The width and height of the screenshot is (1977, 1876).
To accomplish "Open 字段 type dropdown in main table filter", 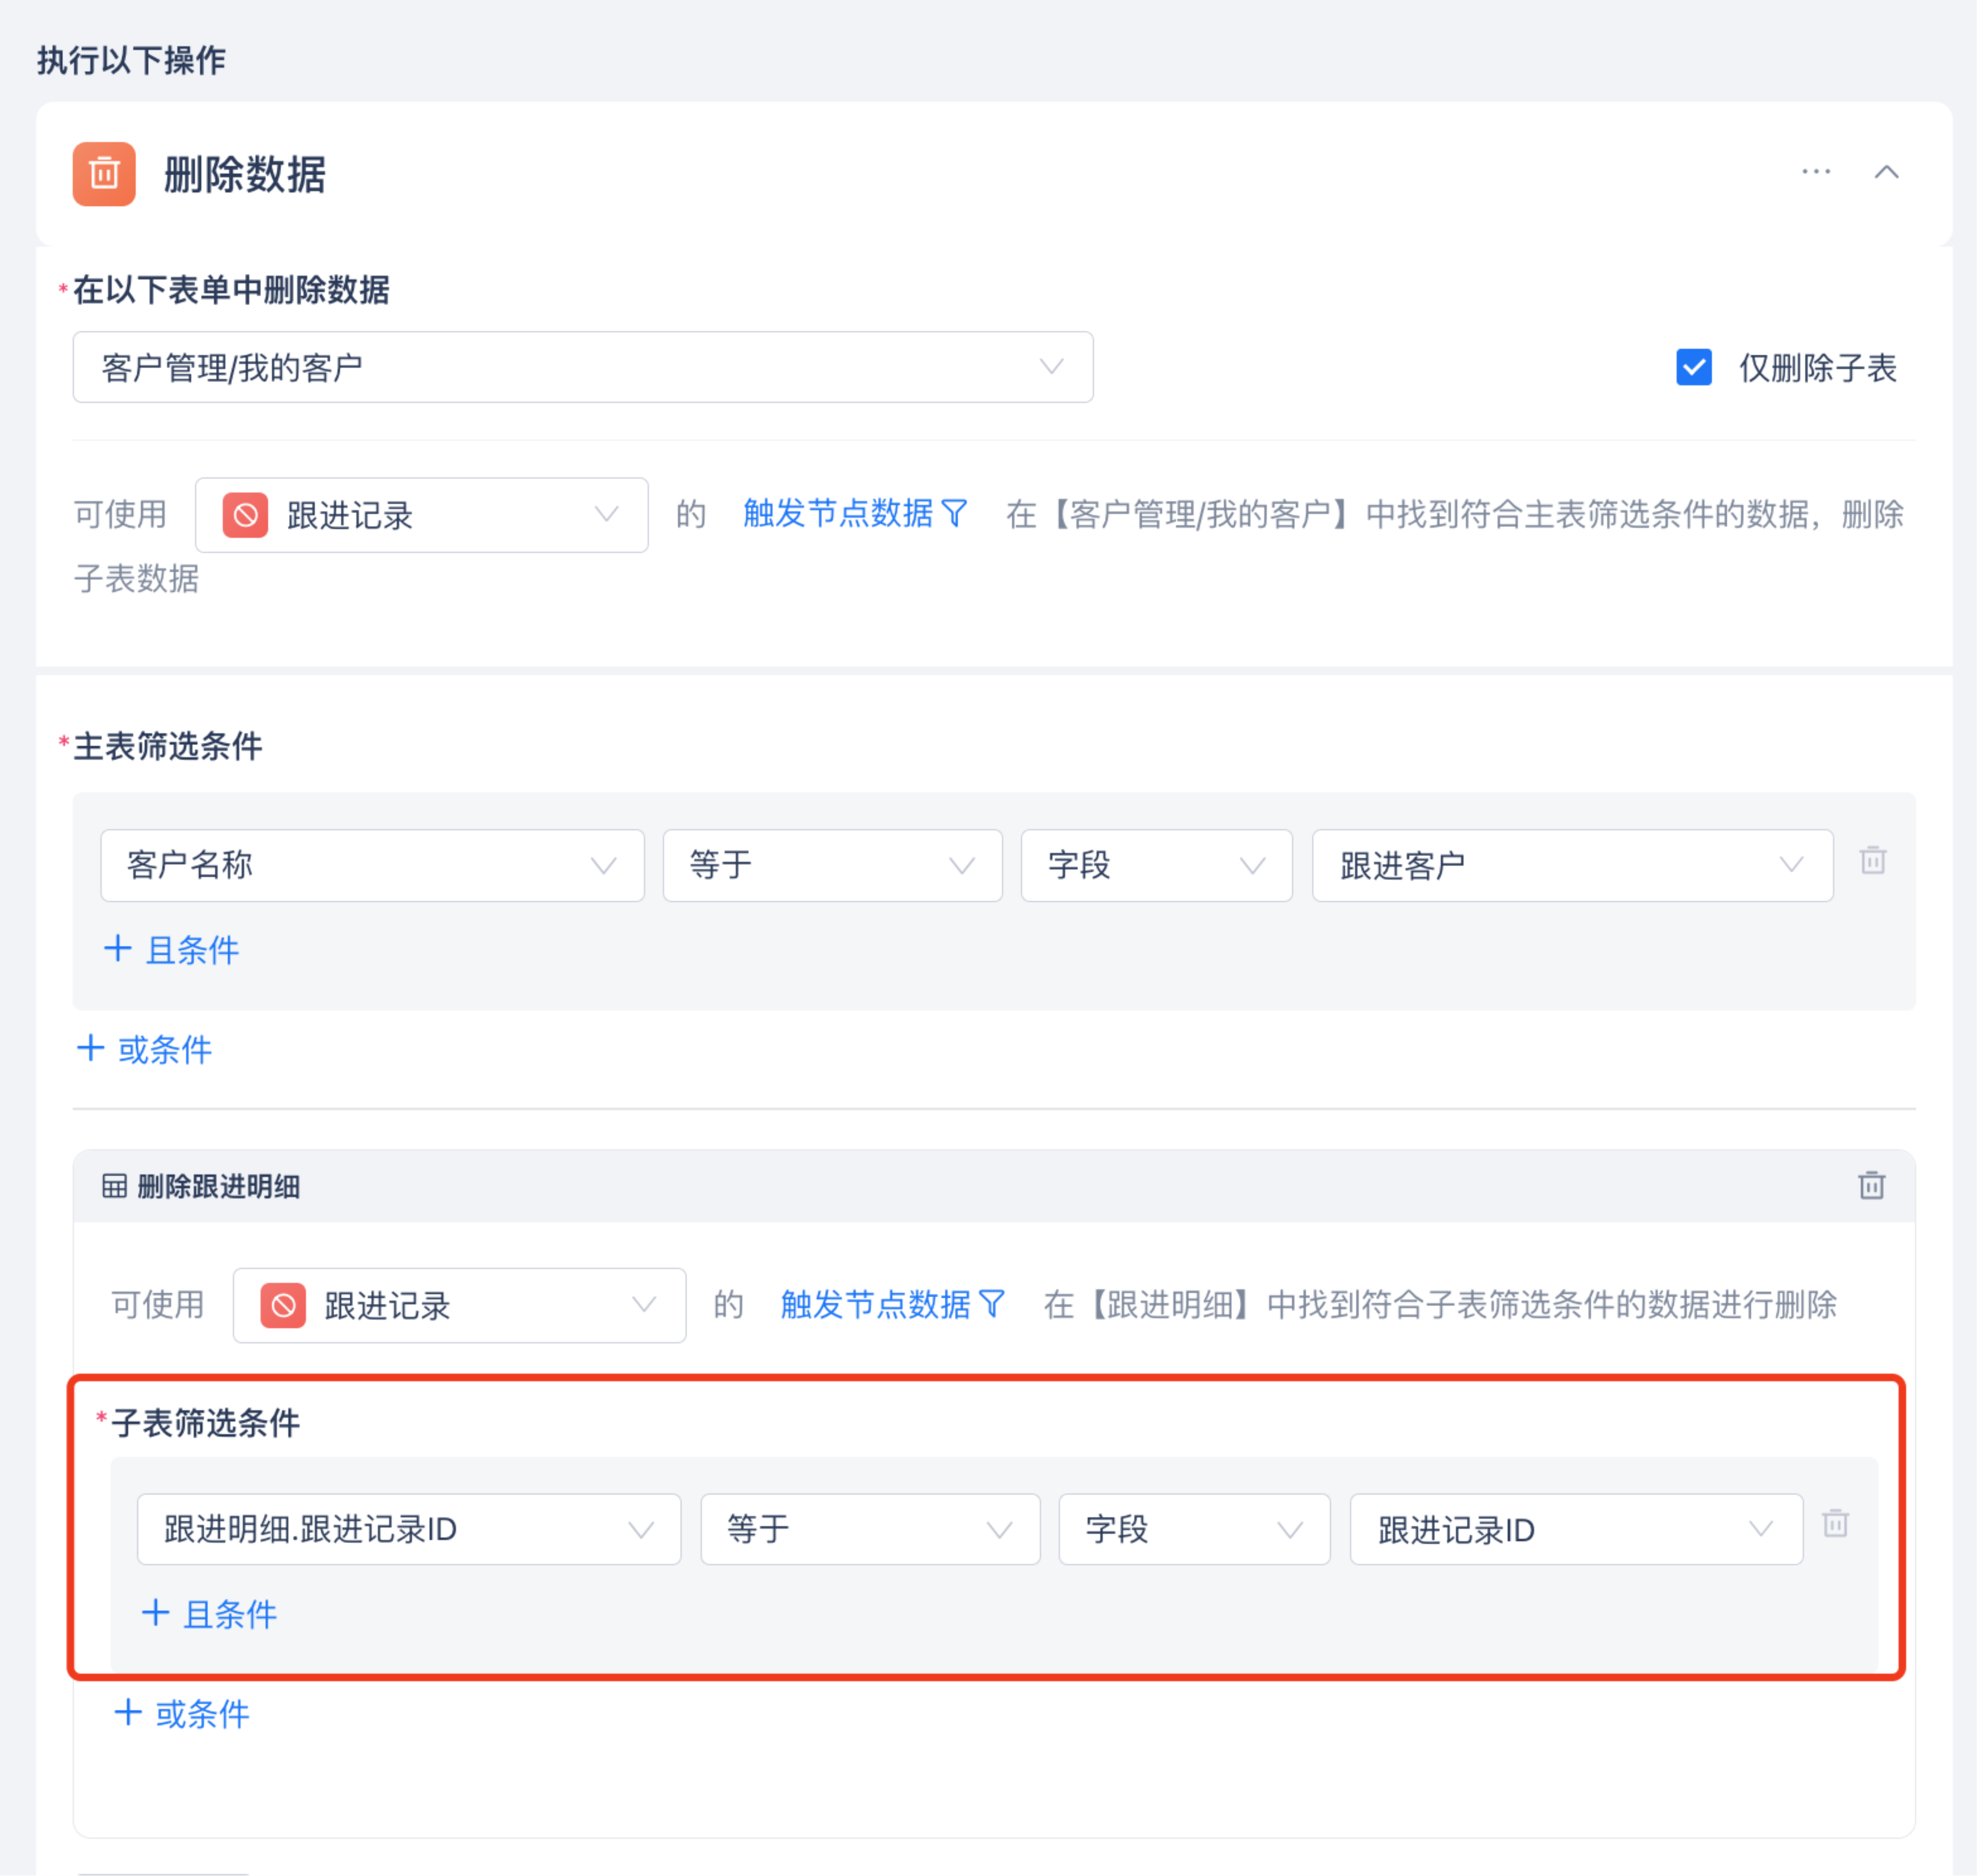I will (1156, 865).
